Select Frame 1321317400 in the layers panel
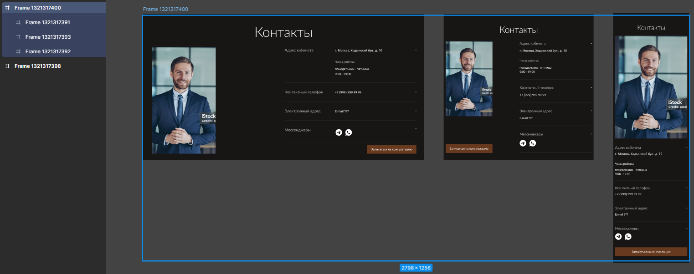 tap(37, 8)
